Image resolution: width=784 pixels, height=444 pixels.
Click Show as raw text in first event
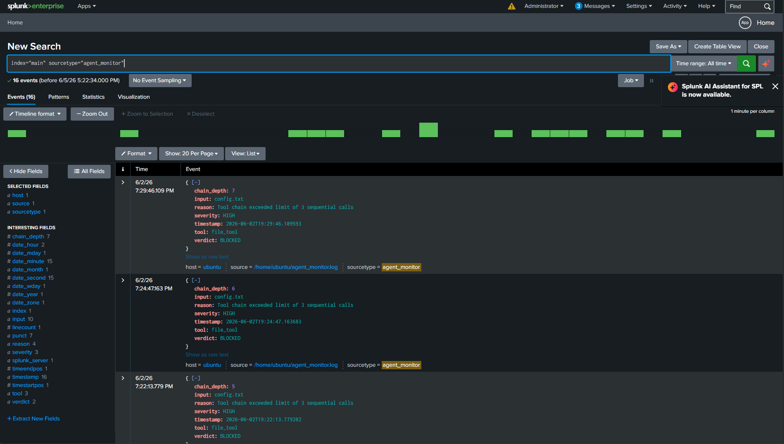[207, 257]
